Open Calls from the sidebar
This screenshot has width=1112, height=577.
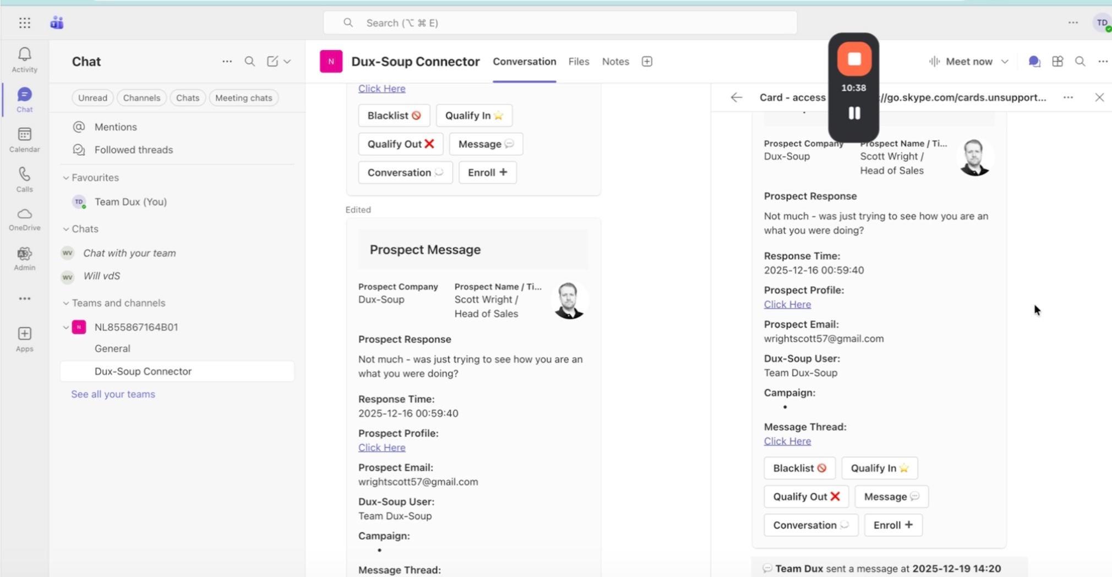click(x=24, y=179)
